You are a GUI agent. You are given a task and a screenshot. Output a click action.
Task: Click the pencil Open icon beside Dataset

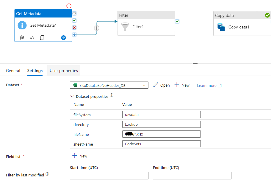[x=155, y=85]
